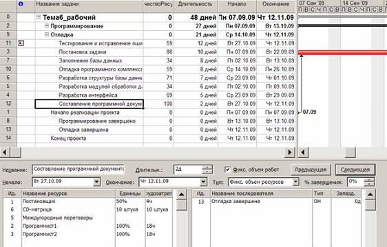Collapse the Программирование summary task
This screenshot has width=387, height=247.
click(47, 26)
